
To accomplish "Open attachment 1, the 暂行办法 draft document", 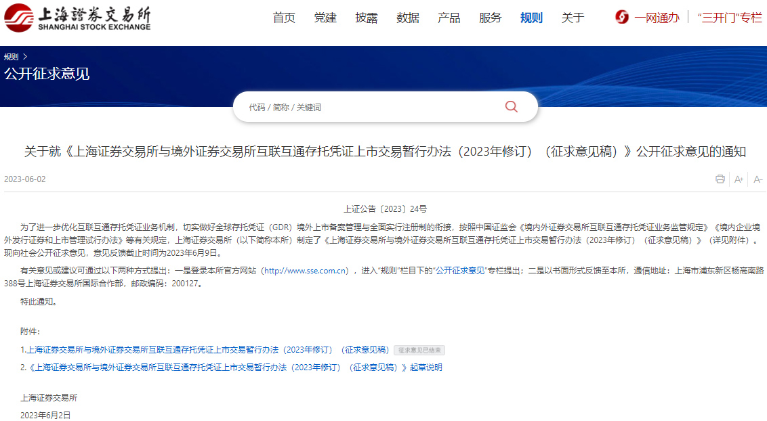I will click(203, 350).
